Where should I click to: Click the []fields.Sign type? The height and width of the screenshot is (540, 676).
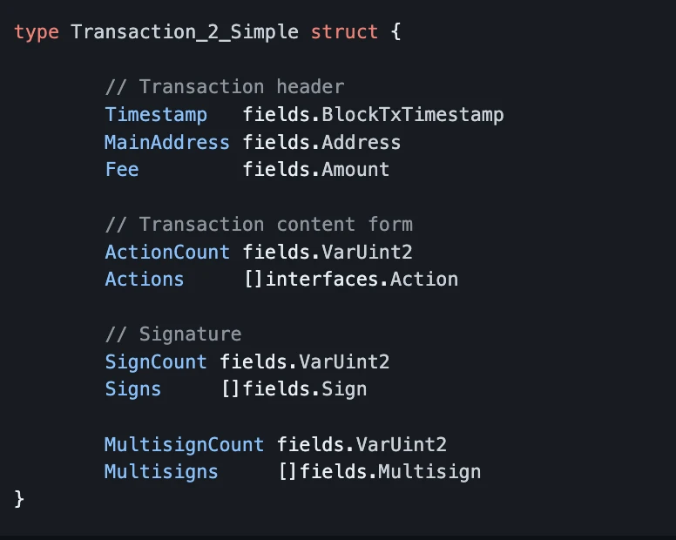tap(294, 389)
